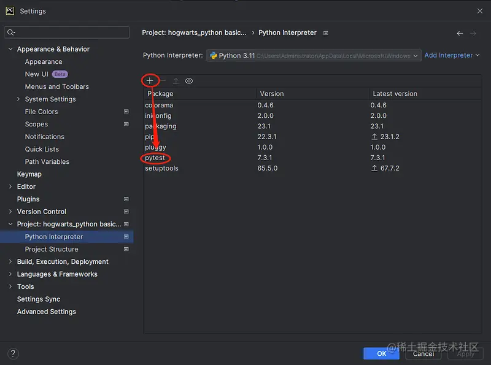Click the plus icon to install a package

tap(150, 81)
